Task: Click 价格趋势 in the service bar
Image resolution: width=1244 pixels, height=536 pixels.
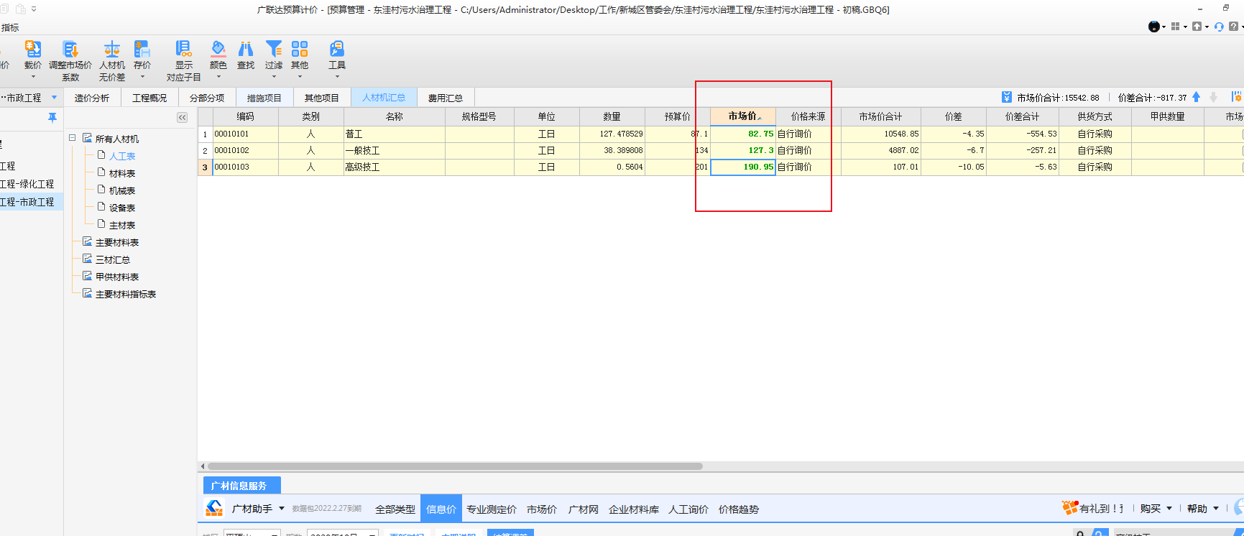Action: [739, 509]
